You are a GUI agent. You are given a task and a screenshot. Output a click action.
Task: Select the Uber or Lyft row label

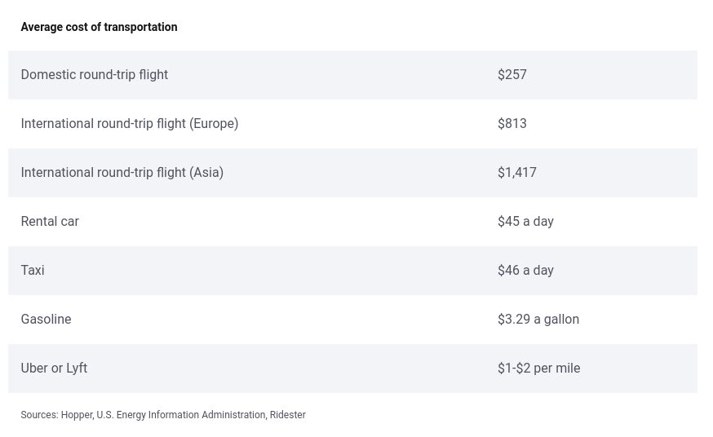(54, 368)
